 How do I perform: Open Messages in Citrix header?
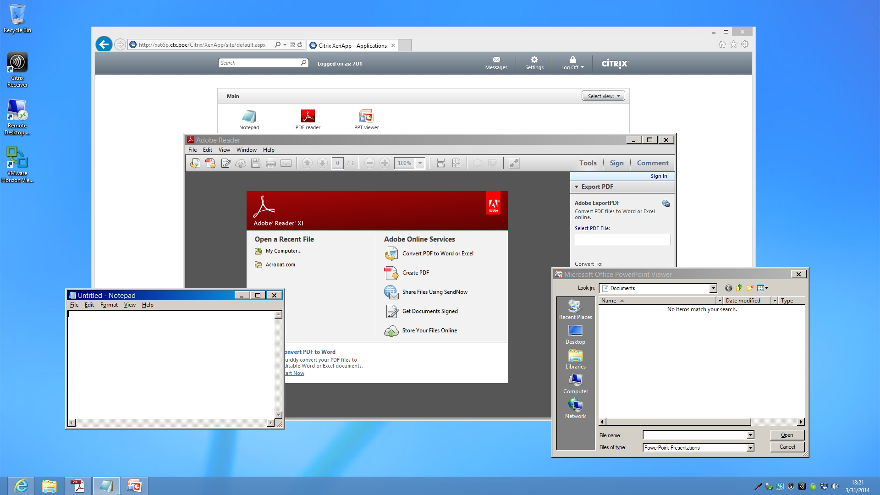(496, 63)
